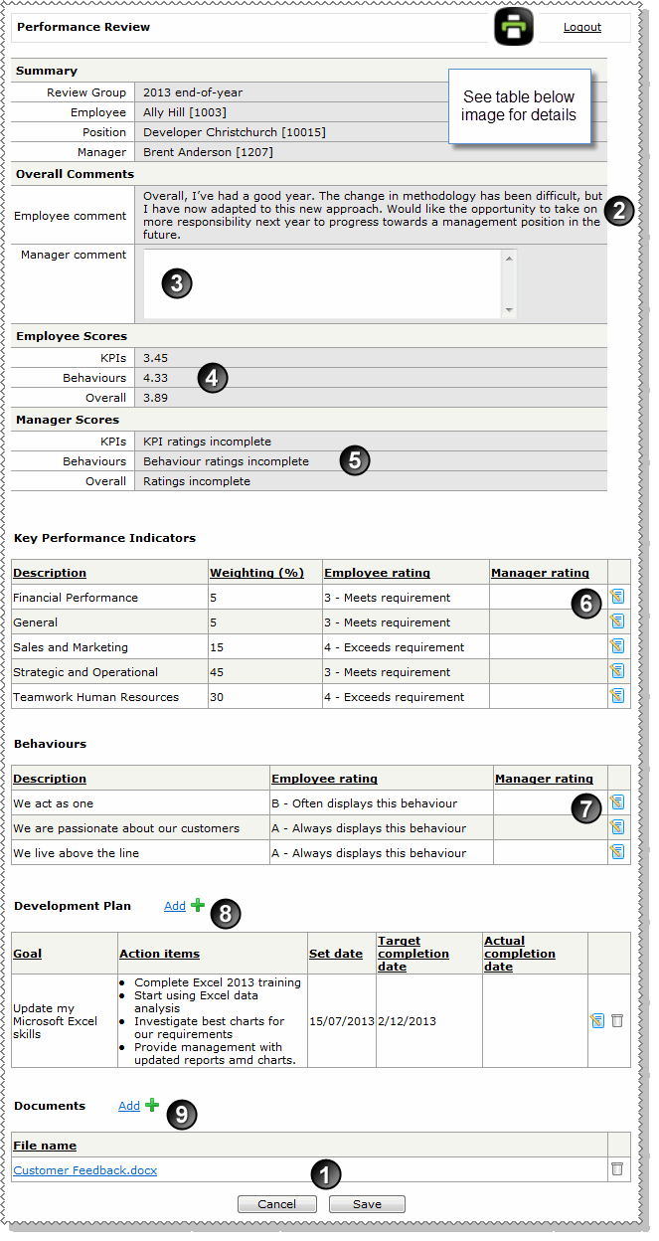Open the rating editor for General KPI
The width and height of the screenshot is (659, 1241).
(617, 620)
